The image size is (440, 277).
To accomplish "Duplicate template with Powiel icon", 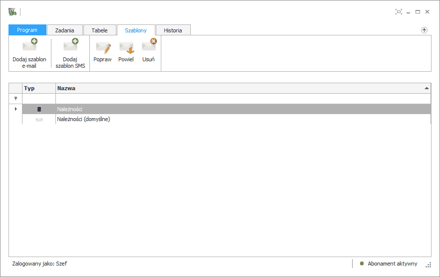I will (x=126, y=47).
